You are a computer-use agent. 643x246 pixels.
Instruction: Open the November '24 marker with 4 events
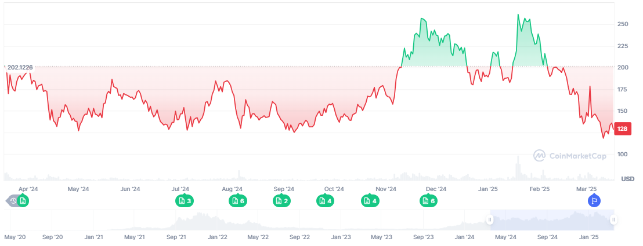click(370, 201)
